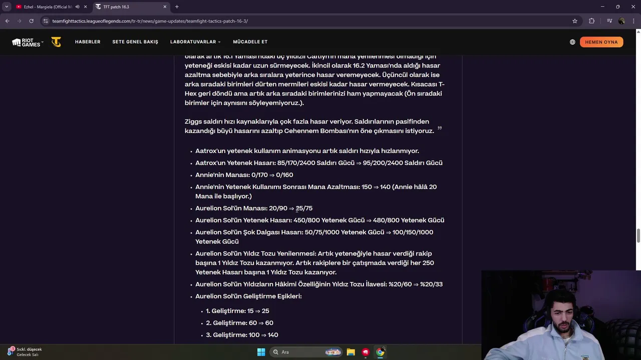Open File Explorer from the taskbar
The height and width of the screenshot is (360, 641).
point(351,352)
